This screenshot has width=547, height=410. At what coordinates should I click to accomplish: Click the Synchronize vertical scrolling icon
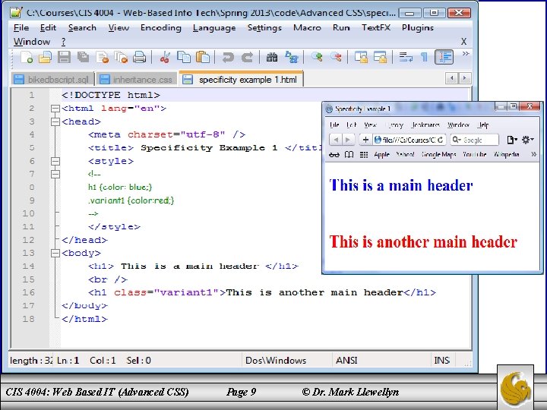click(x=361, y=57)
